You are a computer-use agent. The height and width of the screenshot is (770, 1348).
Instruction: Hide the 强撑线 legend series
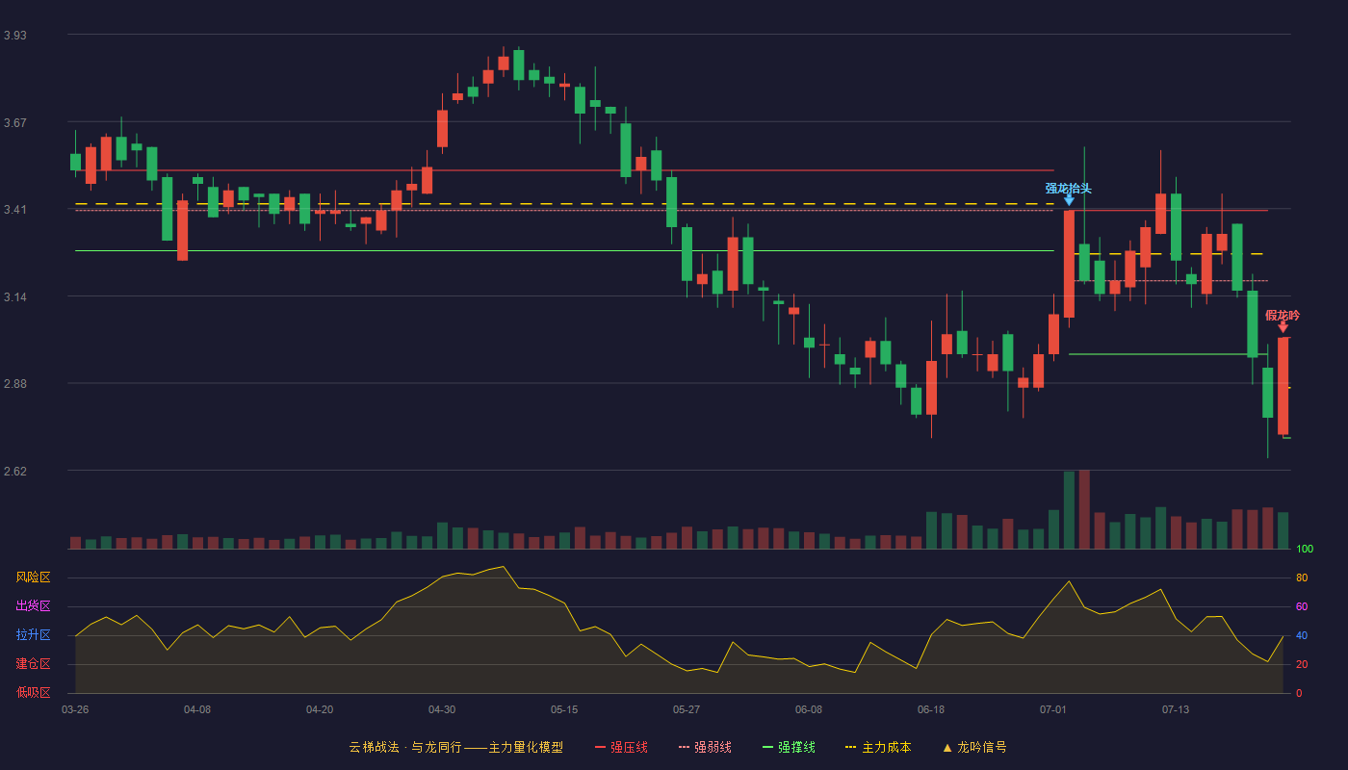click(x=789, y=747)
